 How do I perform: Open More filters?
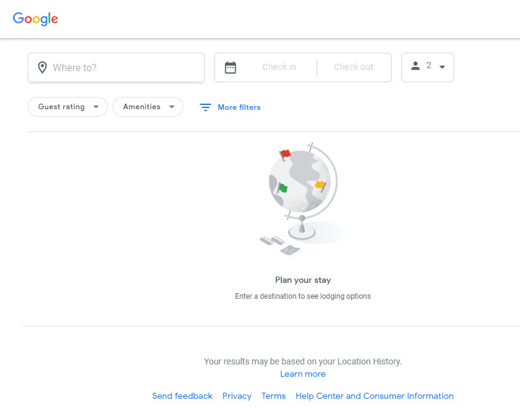[x=238, y=107]
